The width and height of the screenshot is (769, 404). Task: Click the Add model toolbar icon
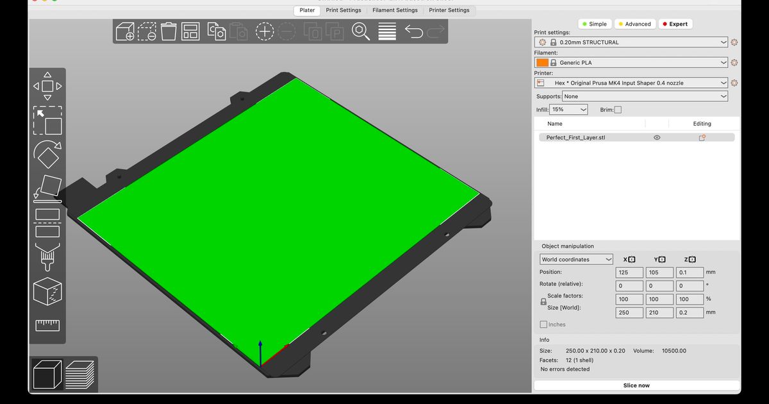pos(125,31)
